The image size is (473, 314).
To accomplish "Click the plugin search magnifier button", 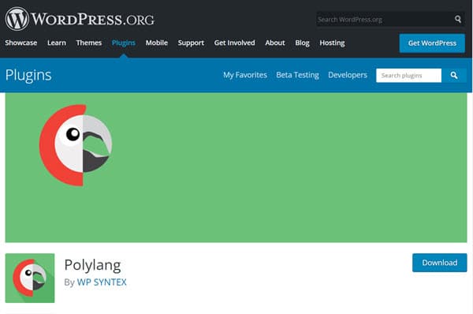I will click(x=454, y=75).
